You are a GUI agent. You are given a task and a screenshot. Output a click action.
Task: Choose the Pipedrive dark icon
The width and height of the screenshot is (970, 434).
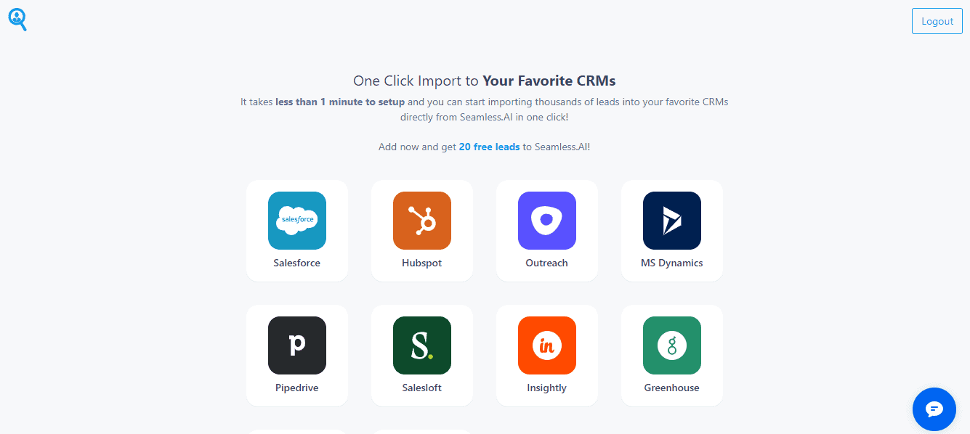pos(297,345)
